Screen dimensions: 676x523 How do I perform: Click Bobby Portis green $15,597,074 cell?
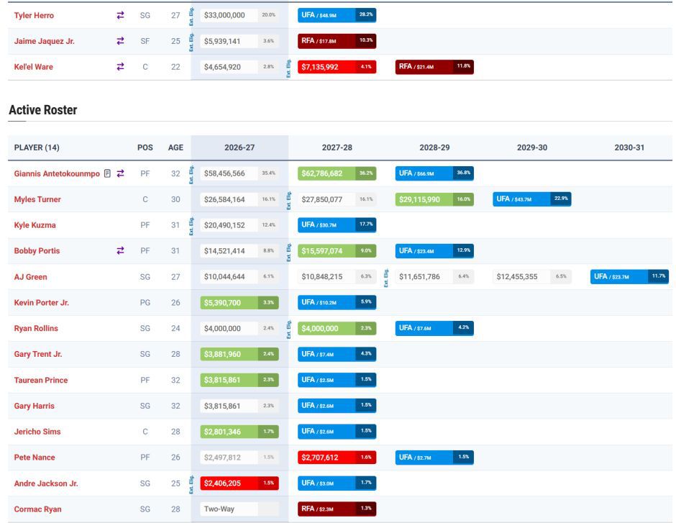(337, 250)
